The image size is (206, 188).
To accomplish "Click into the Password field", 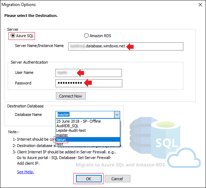I will click(89, 83).
